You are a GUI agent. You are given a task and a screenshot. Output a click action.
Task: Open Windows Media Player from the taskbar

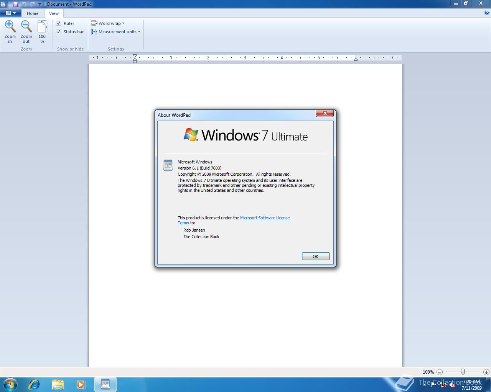[81, 384]
